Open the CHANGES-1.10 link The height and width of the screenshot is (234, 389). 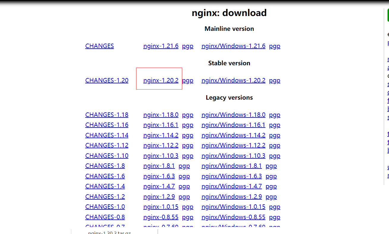(107, 156)
